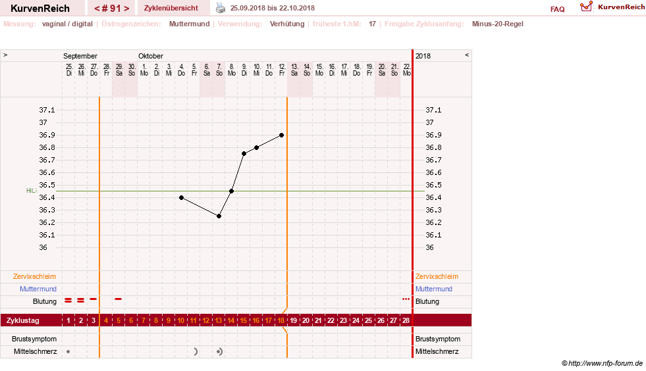Click the Mittelschmerz symbol on day 11
Image resolution: width=646 pixels, height=371 pixels.
pyautogui.click(x=196, y=352)
